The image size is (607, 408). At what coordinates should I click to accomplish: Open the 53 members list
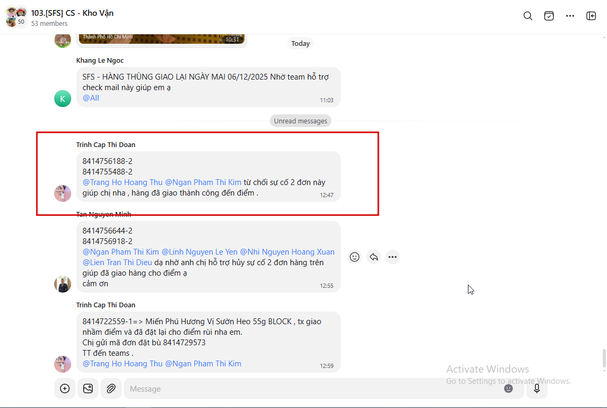coord(49,24)
